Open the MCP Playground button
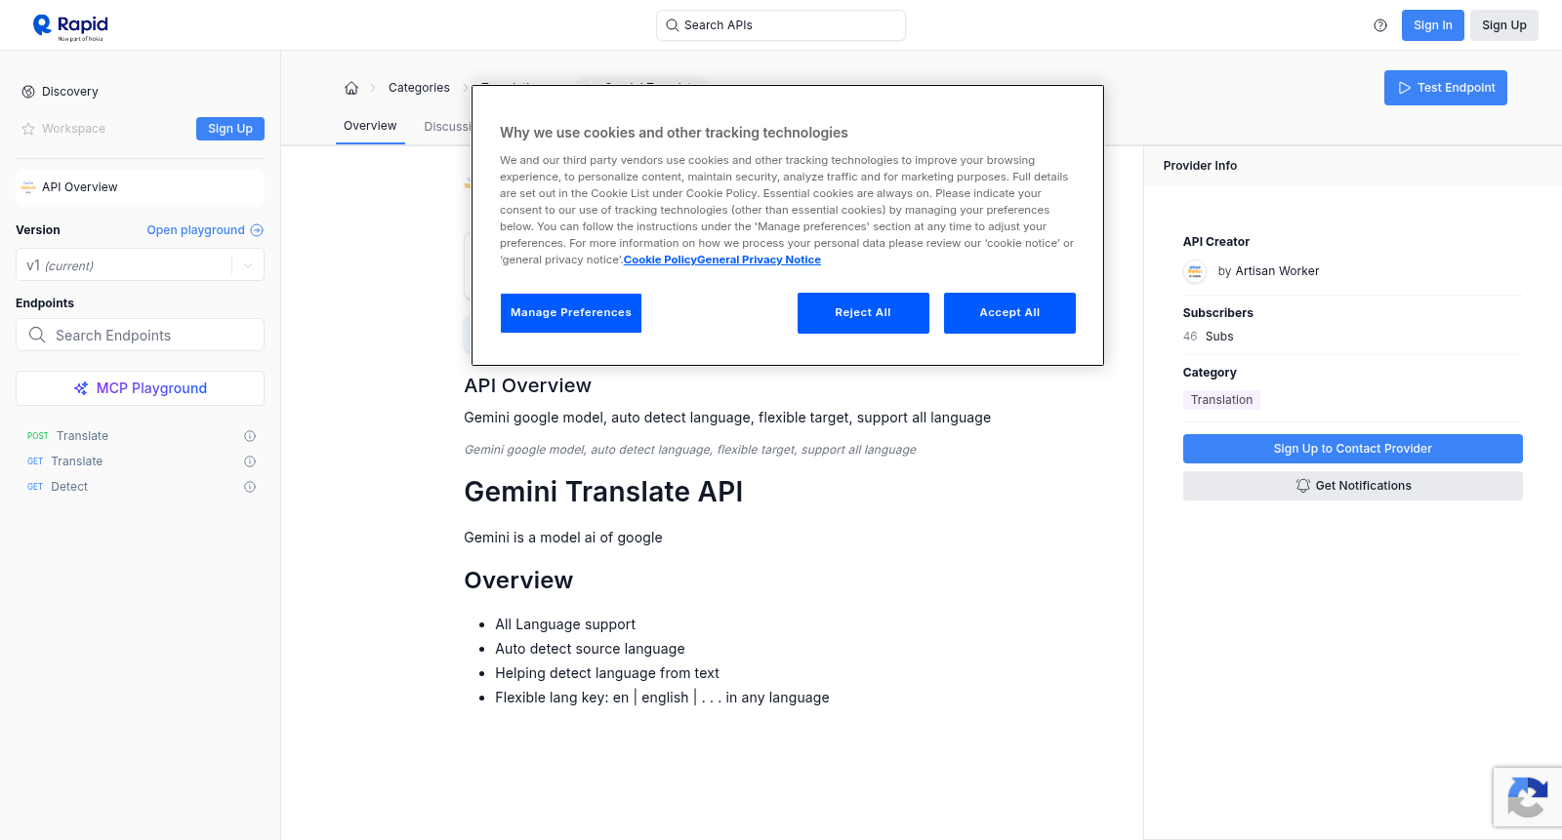1562x840 pixels. pos(140,388)
